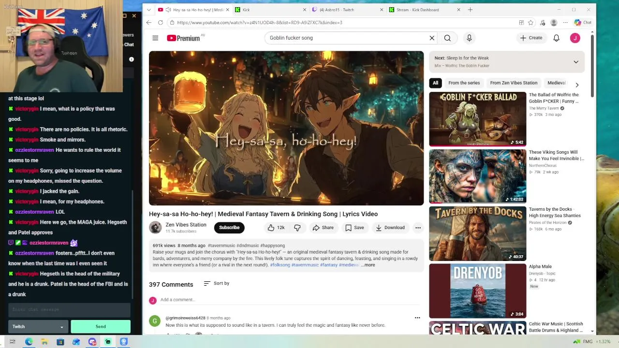Open split screen icon in address bar
This screenshot has height=348, width=619.
tap(521, 22)
